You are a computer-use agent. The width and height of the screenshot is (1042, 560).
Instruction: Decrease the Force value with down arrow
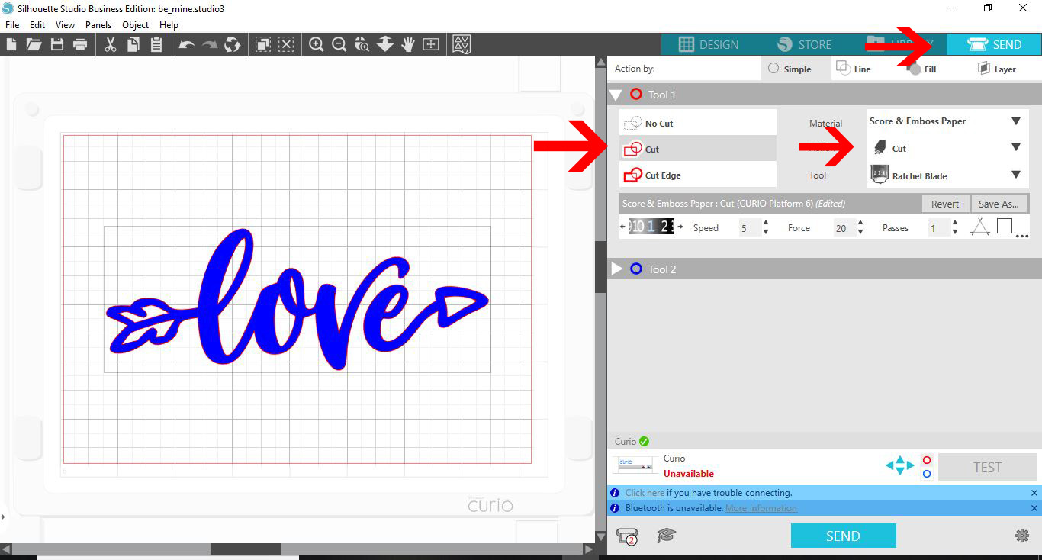point(860,232)
